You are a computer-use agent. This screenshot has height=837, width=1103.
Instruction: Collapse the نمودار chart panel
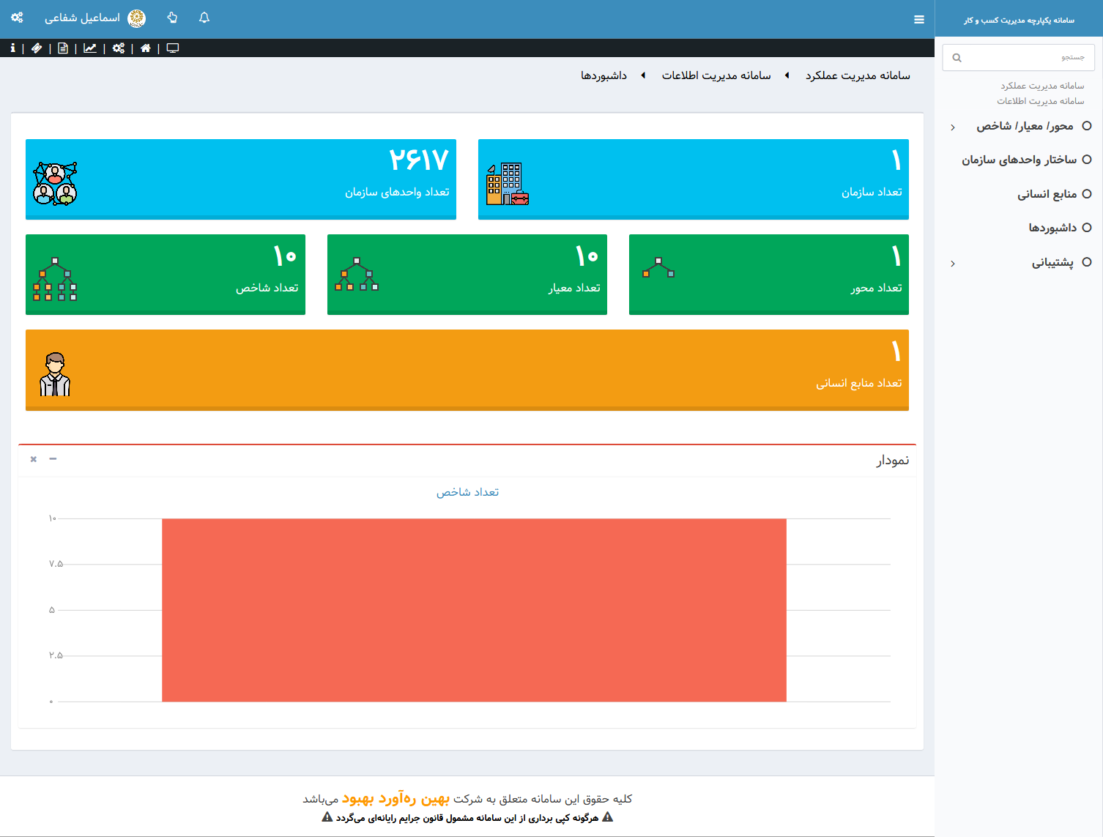click(53, 459)
